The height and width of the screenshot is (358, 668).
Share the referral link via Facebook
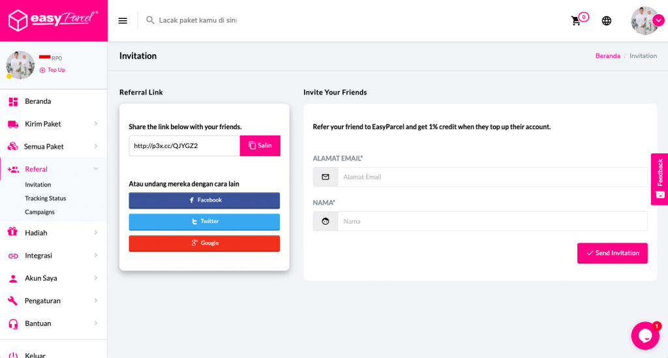[204, 200]
